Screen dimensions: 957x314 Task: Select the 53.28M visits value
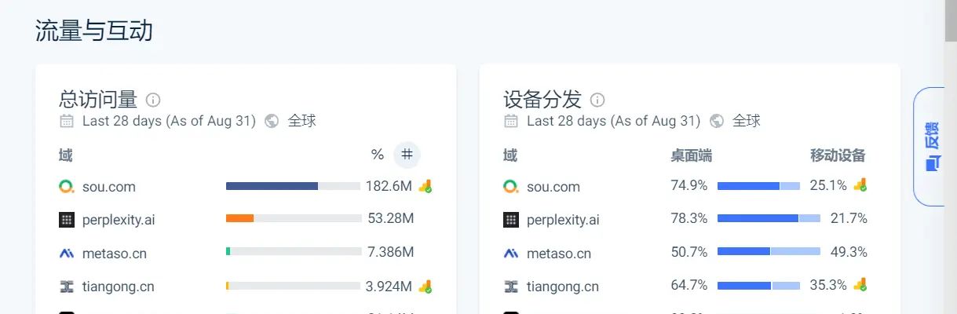390,218
